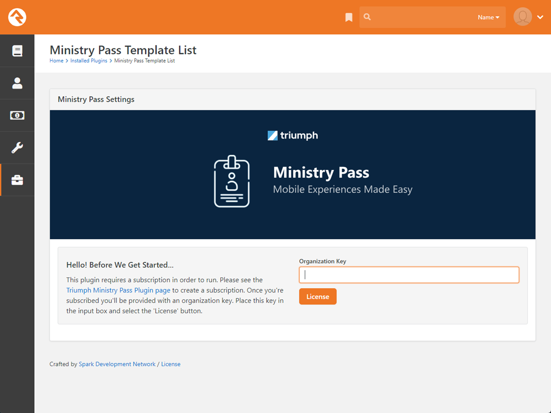Click the orange License button
Screen dimensions: 551x413
coord(318,297)
